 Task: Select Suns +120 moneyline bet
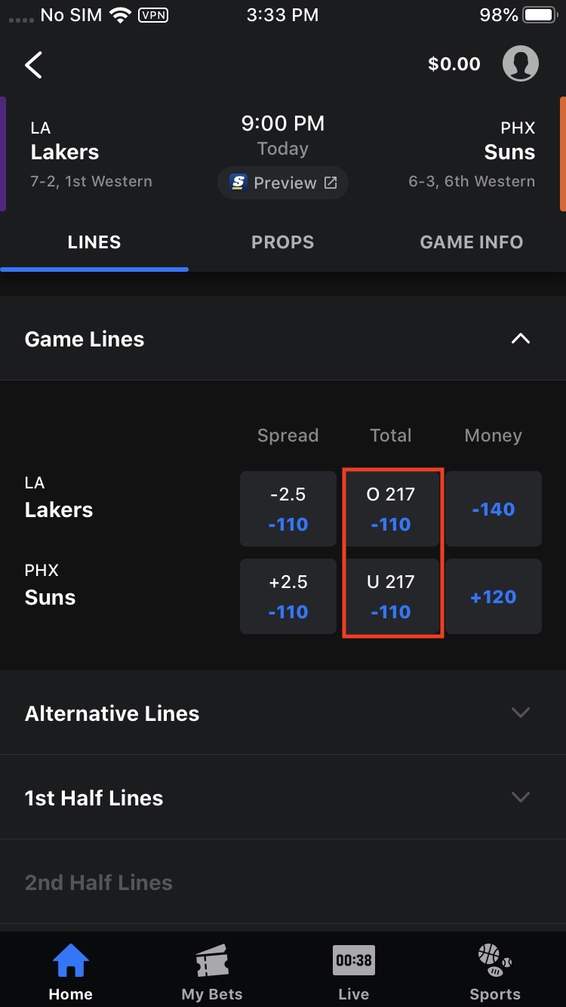[x=494, y=596]
